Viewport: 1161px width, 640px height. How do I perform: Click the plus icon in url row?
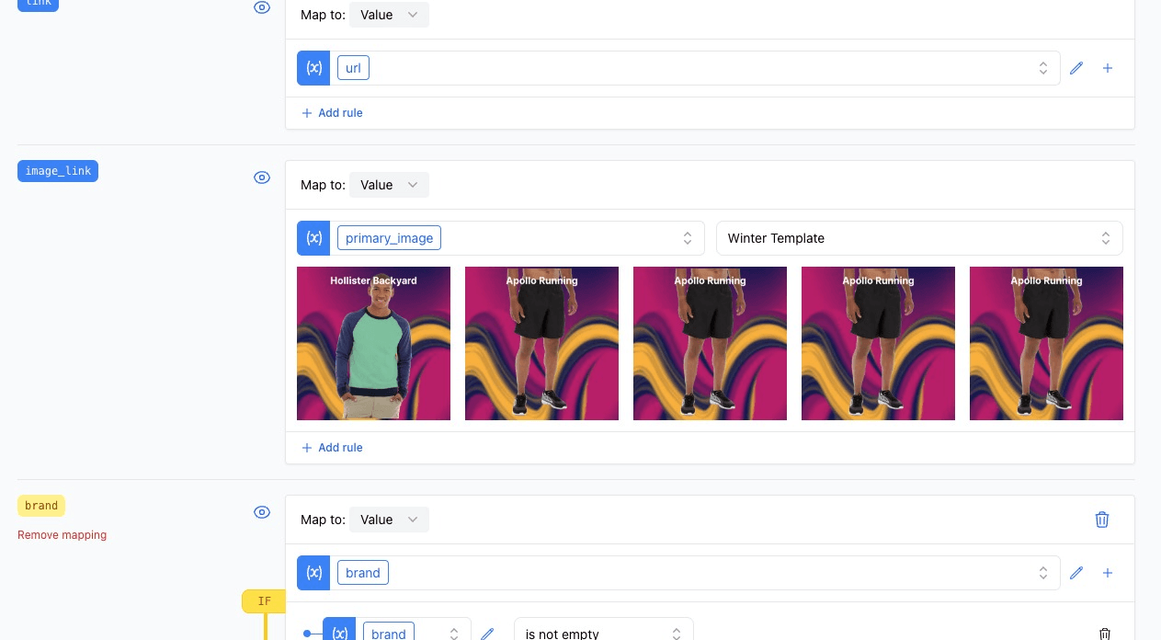(1108, 68)
